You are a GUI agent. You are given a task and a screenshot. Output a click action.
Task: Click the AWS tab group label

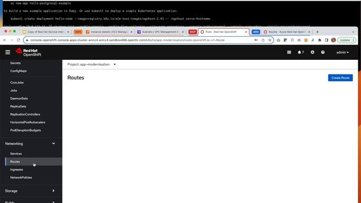78,32
